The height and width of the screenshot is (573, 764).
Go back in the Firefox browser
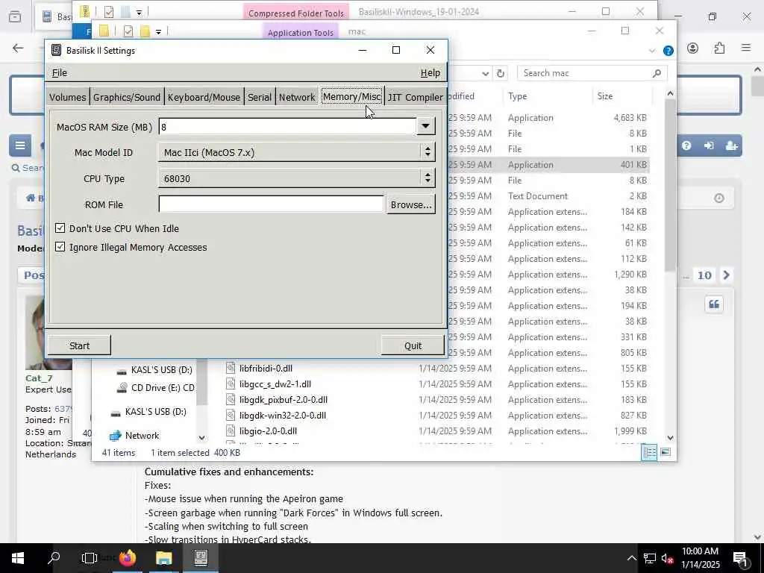[x=18, y=48]
